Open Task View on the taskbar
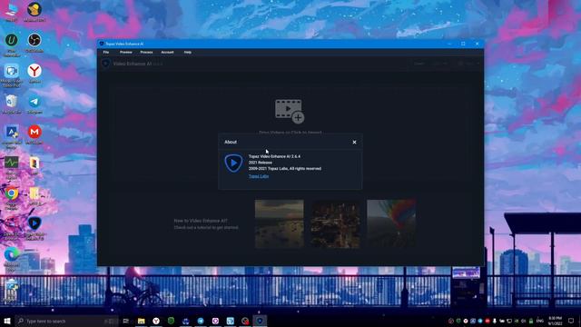 click(x=126, y=321)
